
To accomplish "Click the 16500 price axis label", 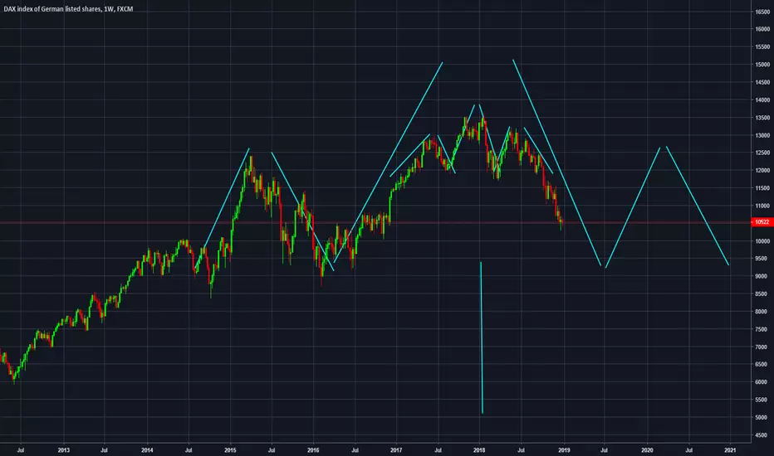I will pos(762,12).
